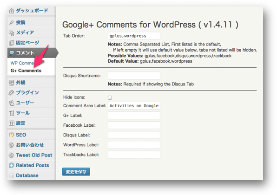This screenshot has width=277, height=195.
Task: Toggle the Hide Icons checkbox
Action: (110, 97)
